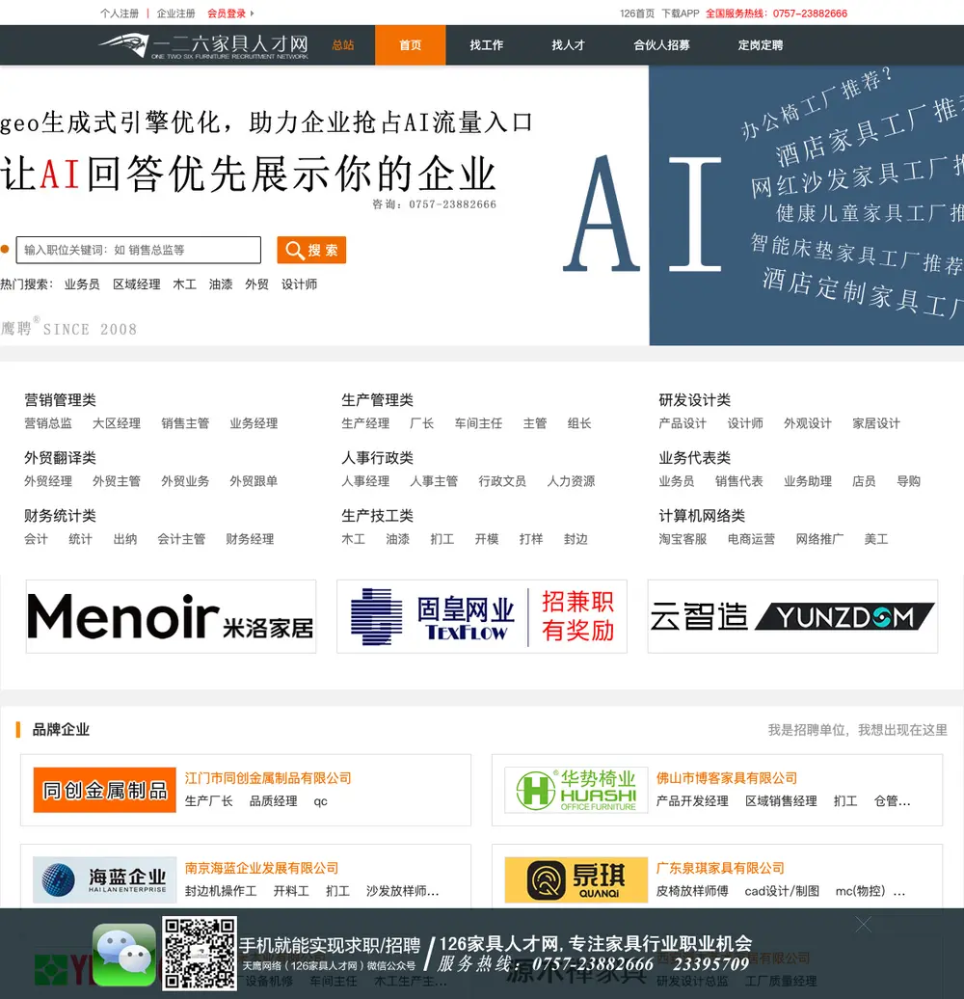Viewport: 964px width, 999px height.
Task: Open the 生产经理 job category
Action: click(365, 423)
